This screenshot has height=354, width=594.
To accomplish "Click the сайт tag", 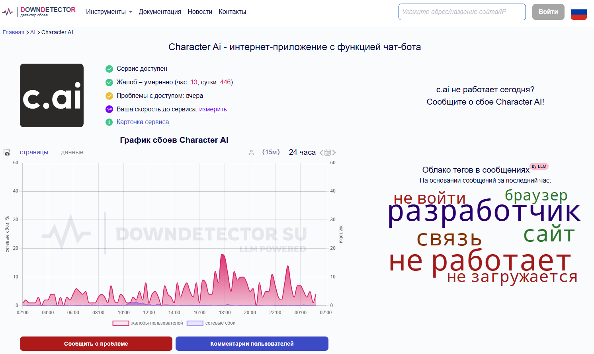I will (549, 234).
